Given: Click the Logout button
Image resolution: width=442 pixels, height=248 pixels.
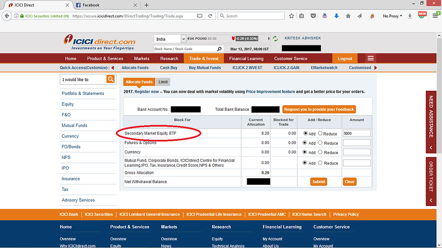Looking at the screenshot, I should 345,58.
